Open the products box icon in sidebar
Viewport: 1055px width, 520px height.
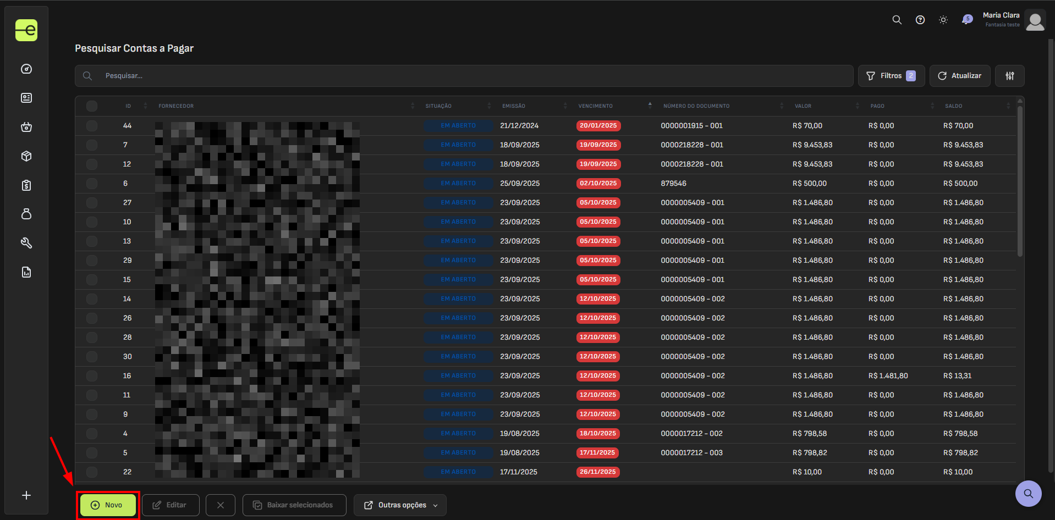26,156
